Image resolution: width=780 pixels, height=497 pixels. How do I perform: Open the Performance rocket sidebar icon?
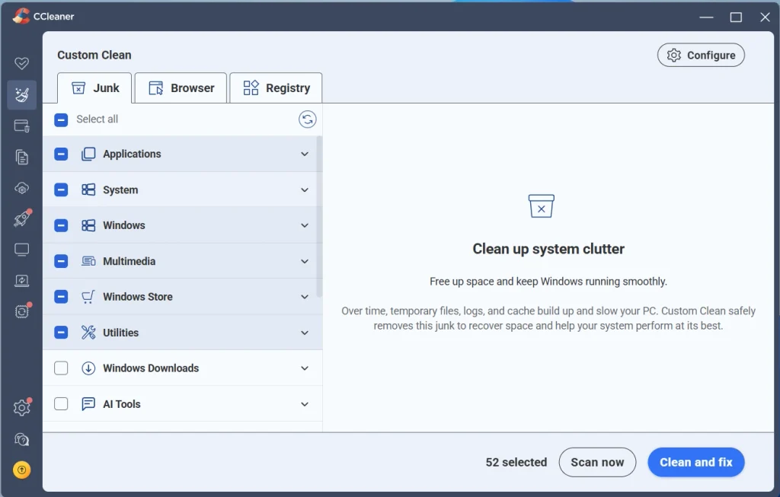21,218
